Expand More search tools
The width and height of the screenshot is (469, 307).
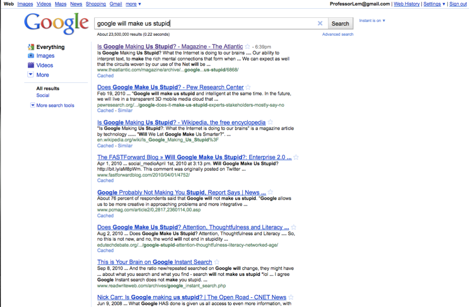[52, 105]
